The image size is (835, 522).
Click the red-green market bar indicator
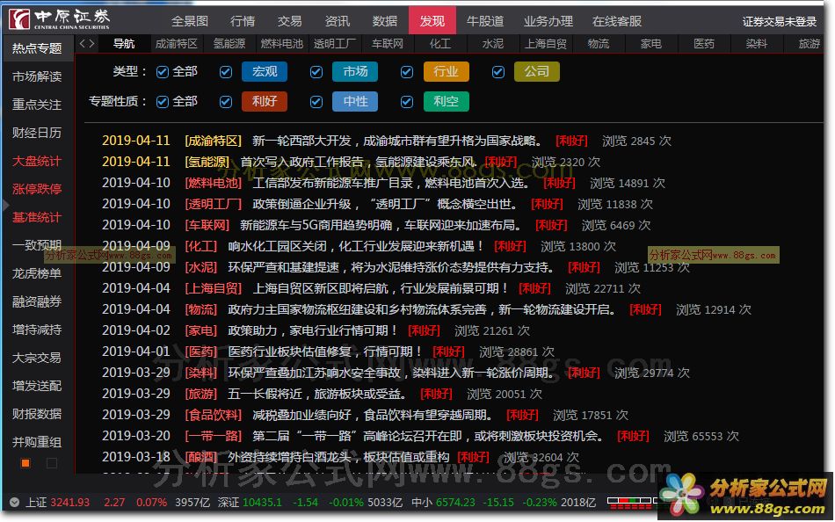[x=629, y=503]
